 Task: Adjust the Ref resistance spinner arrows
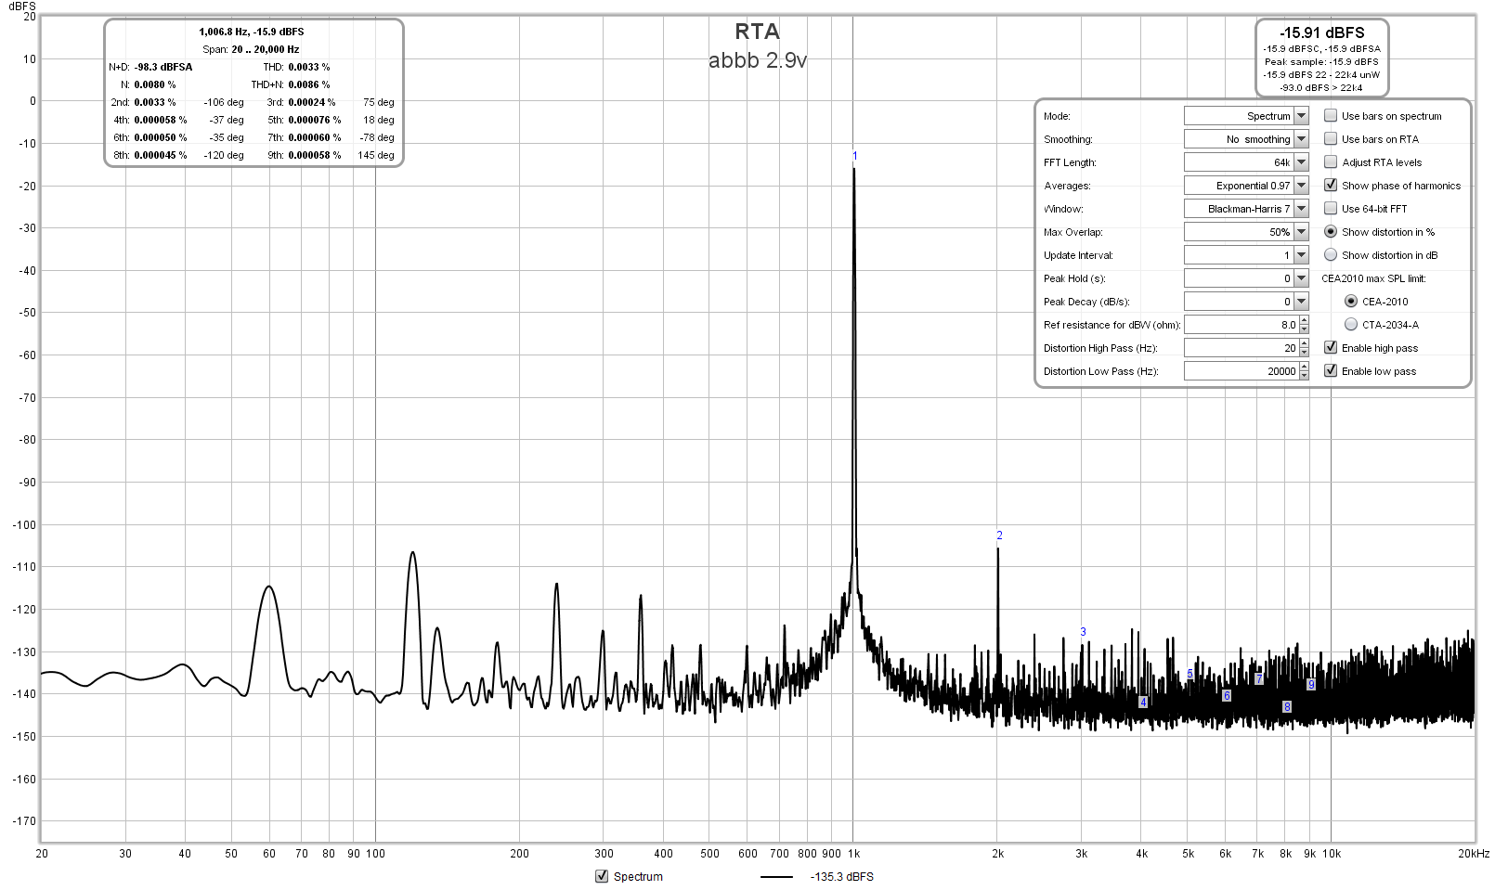pos(1304,325)
